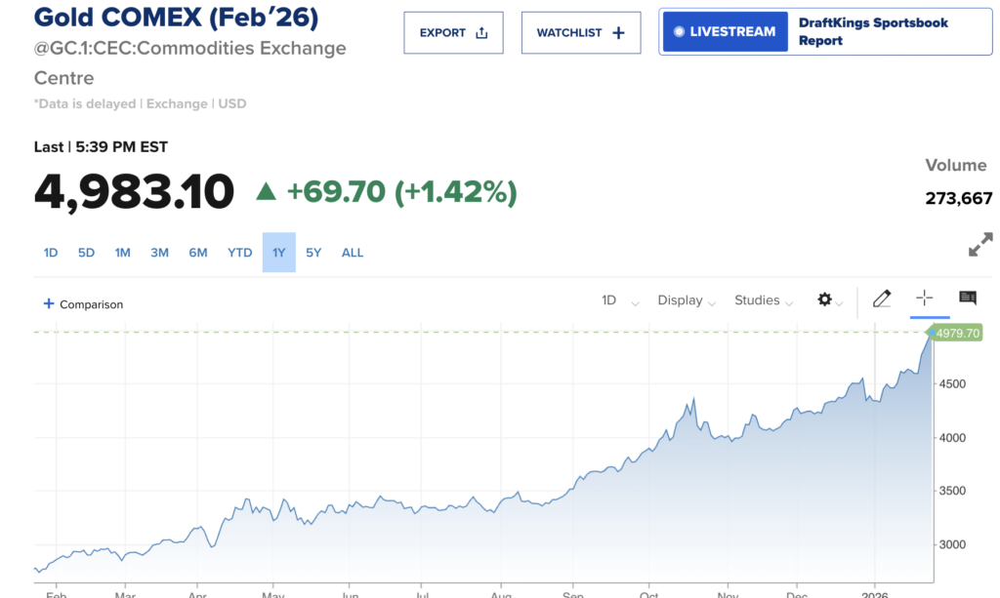Screen dimensions: 1000x598
Task: Show the ALL time range
Action: (353, 253)
